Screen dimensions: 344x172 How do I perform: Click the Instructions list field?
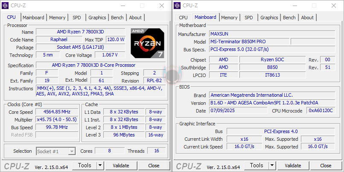[x=101, y=91]
